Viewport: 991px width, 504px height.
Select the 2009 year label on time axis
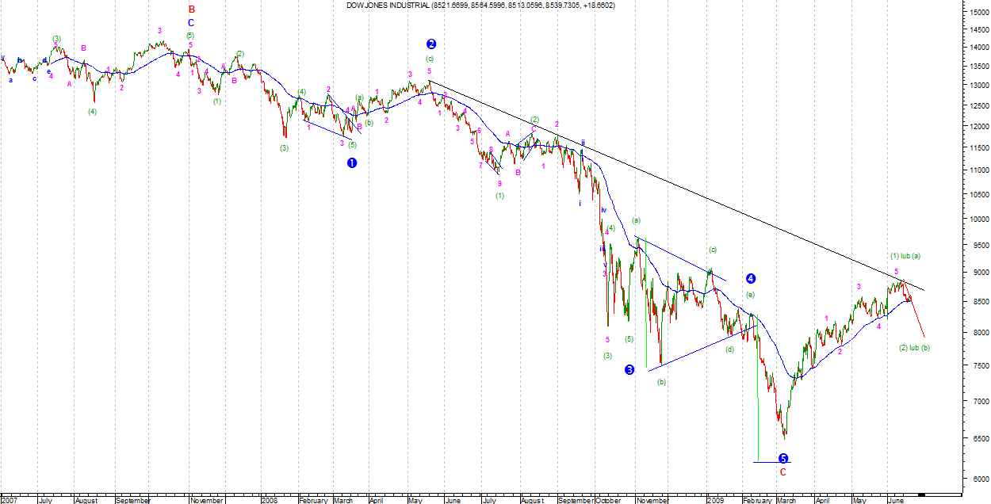click(x=716, y=500)
